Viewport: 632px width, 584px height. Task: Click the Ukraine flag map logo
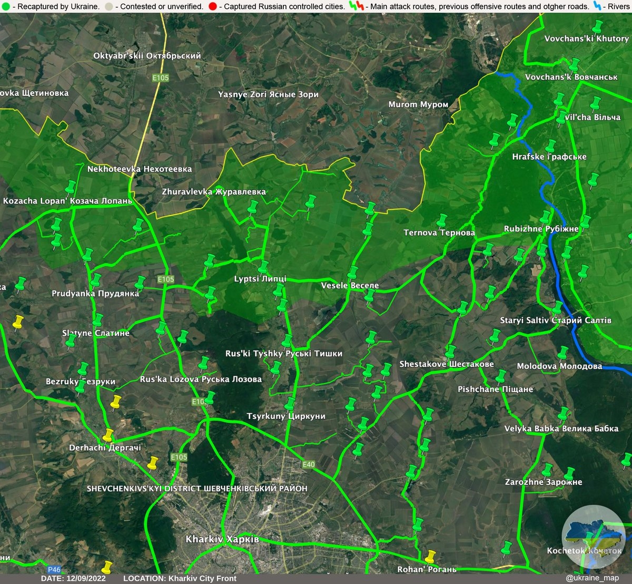point(593,536)
